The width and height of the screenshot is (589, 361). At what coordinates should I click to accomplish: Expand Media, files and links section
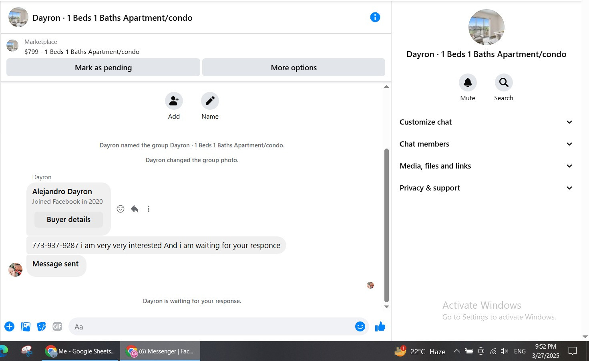point(486,166)
